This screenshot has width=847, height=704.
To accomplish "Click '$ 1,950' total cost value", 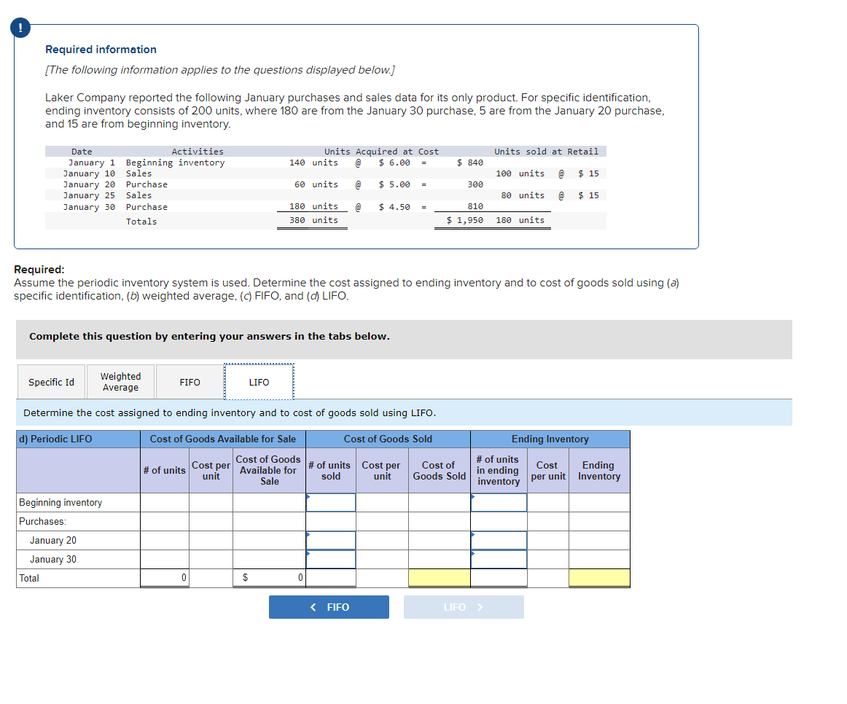I will point(465,220).
